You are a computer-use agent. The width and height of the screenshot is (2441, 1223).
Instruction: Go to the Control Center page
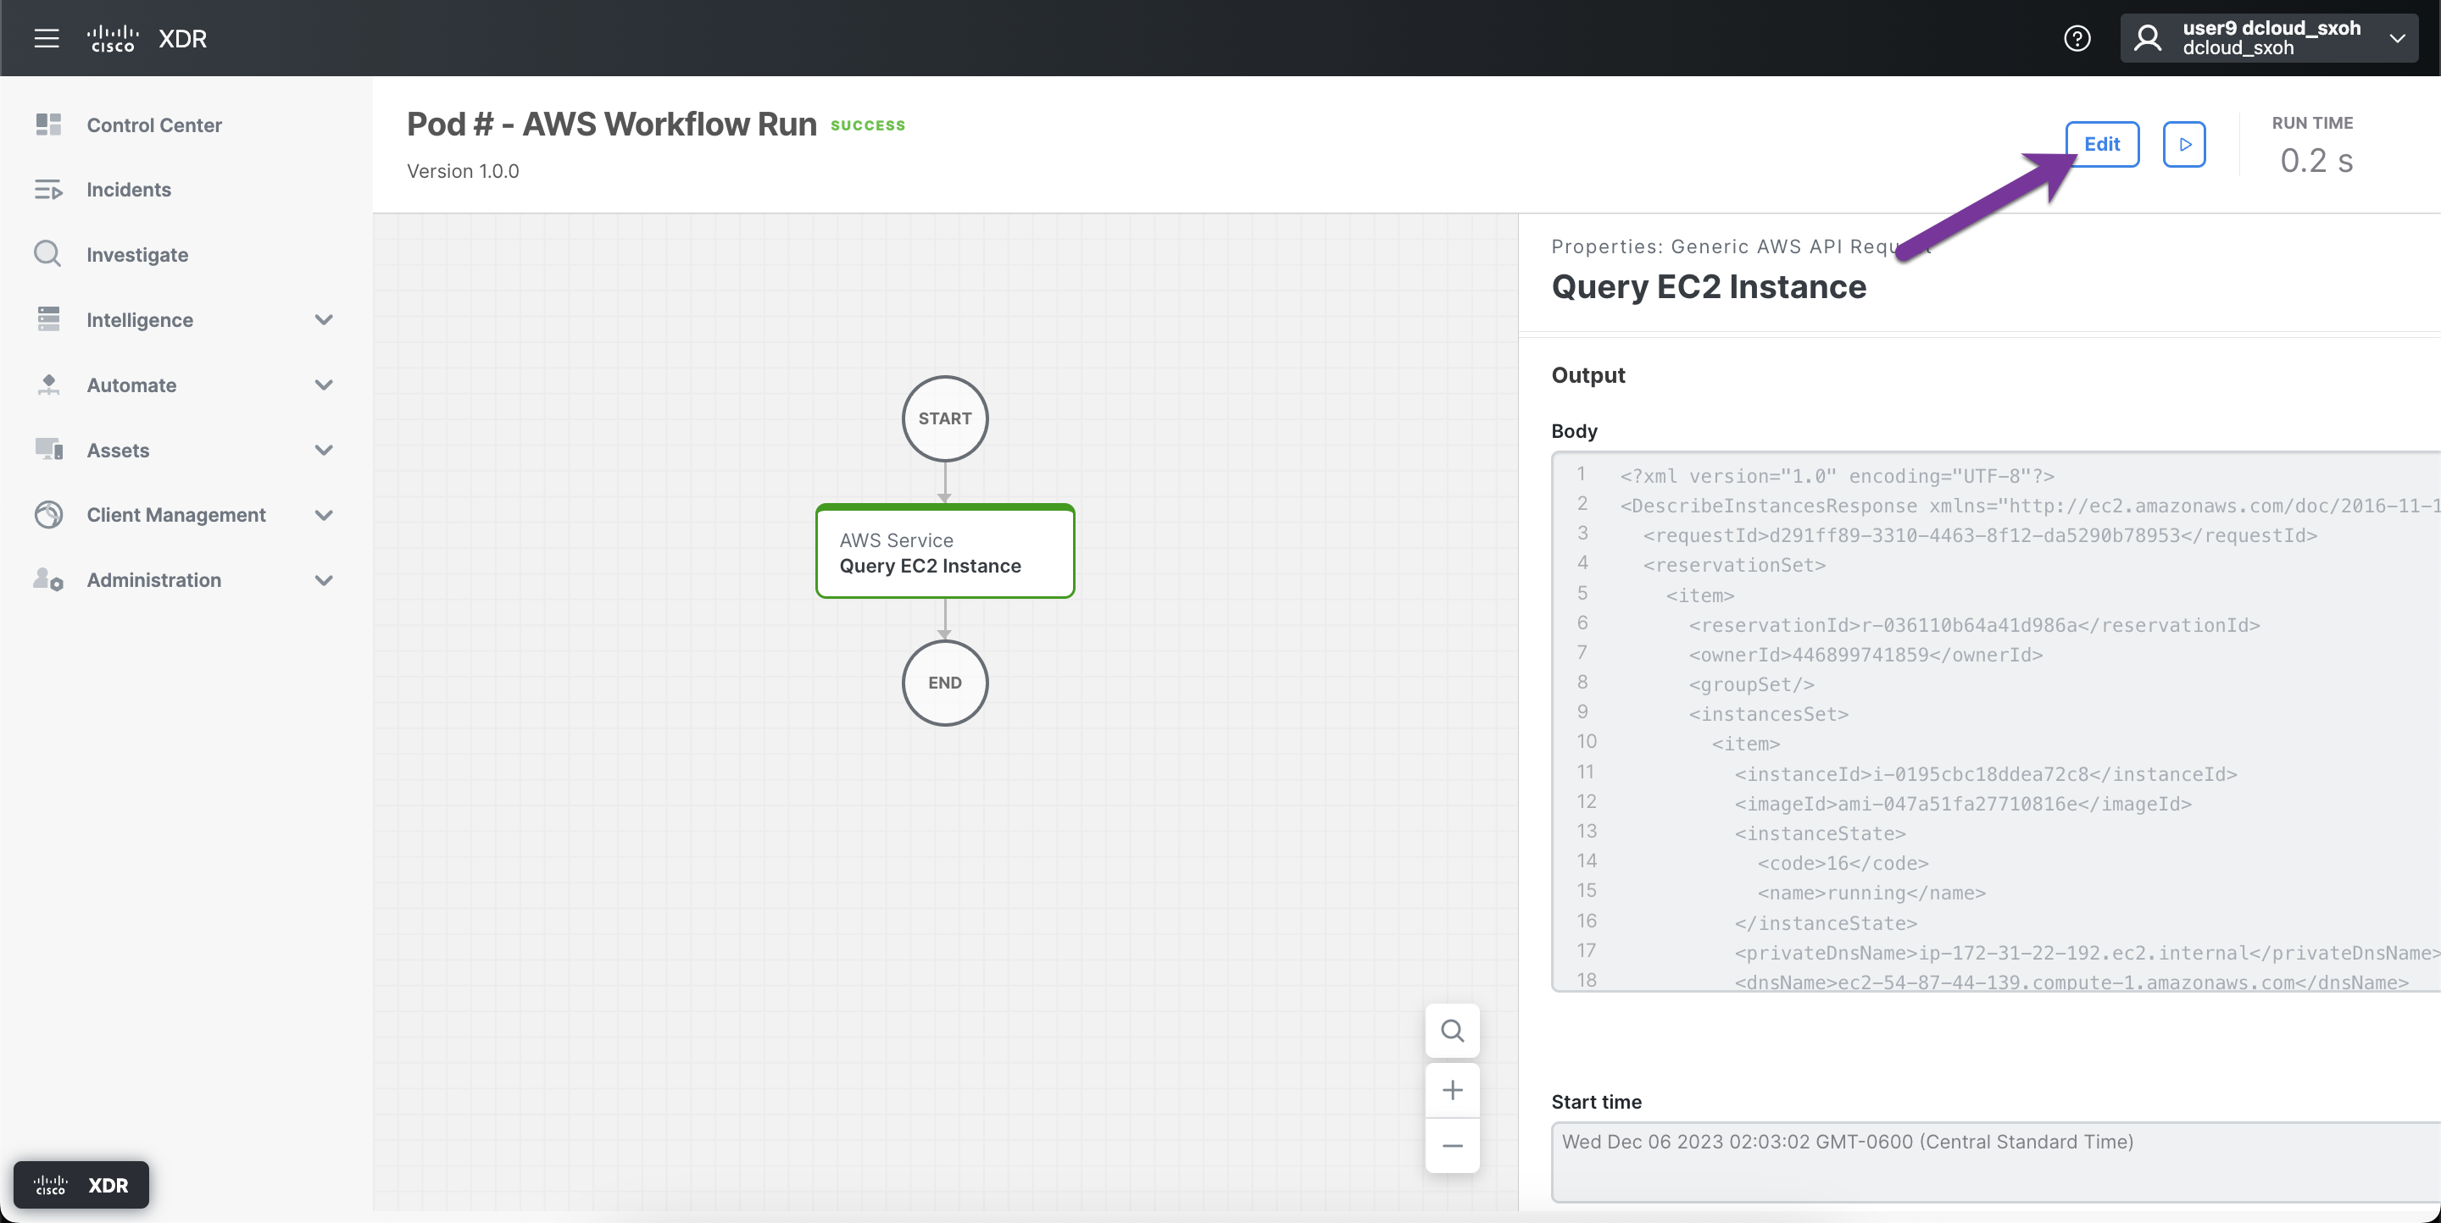tap(154, 124)
